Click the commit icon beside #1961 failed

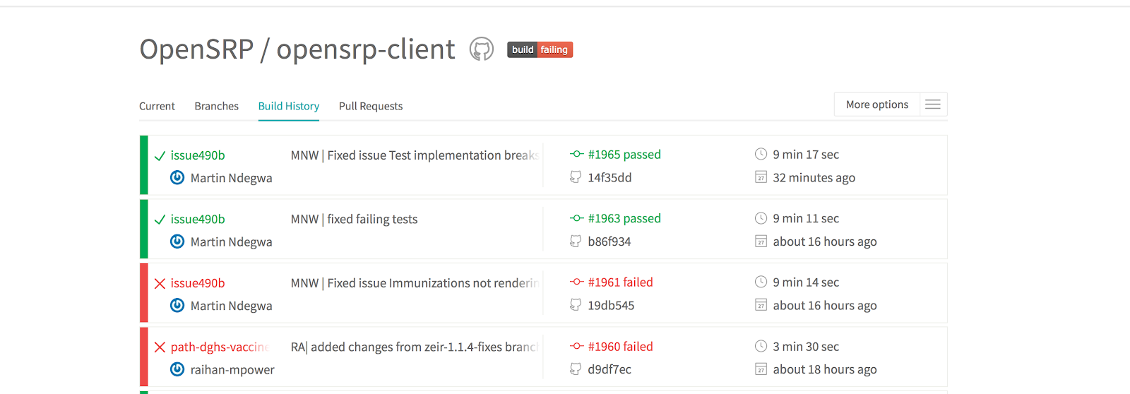tap(576, 282)
